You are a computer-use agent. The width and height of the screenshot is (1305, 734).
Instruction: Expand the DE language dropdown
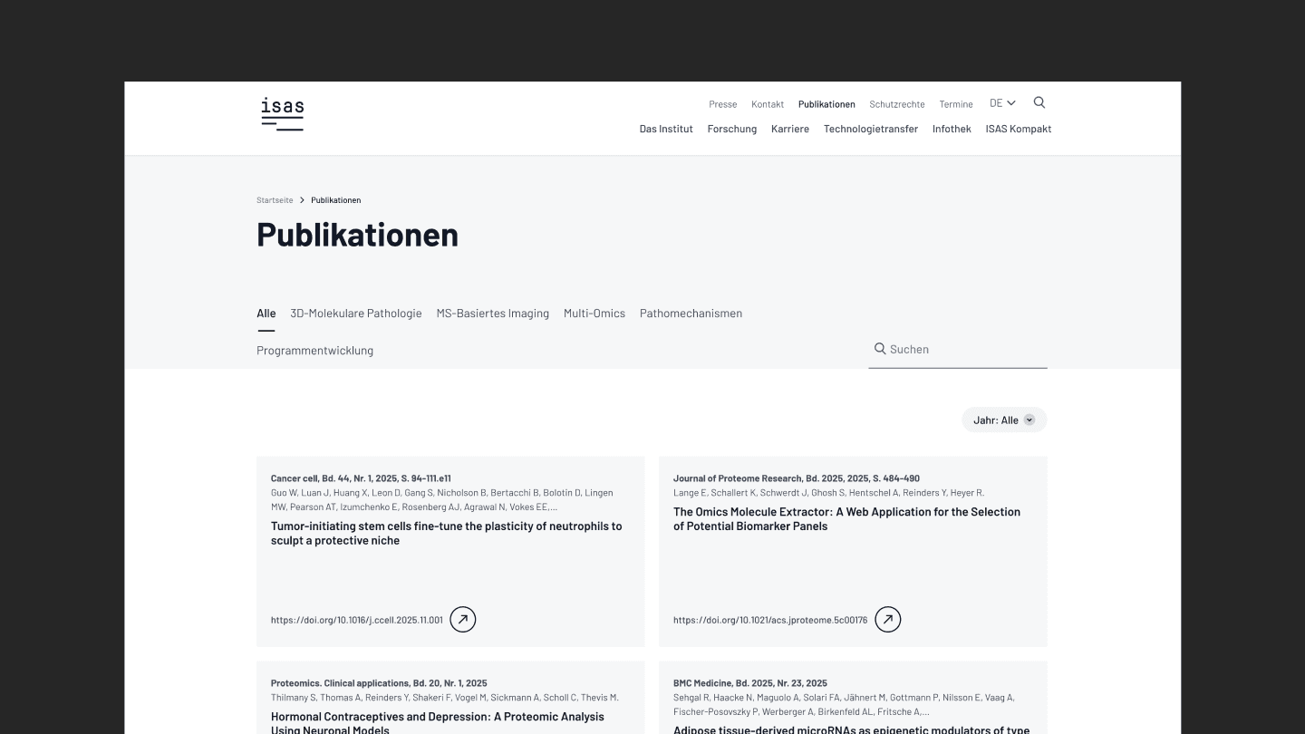pos(1002,103)
